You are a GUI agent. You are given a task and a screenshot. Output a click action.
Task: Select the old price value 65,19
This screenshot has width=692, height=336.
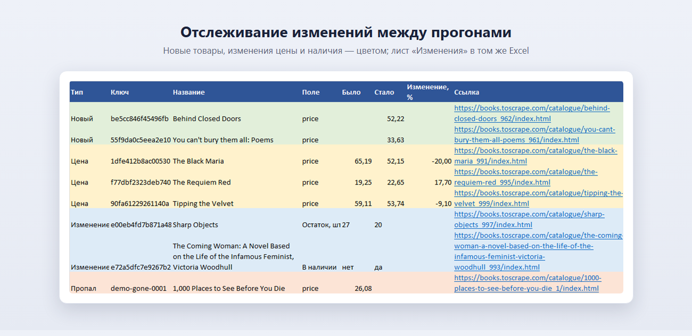363,161
